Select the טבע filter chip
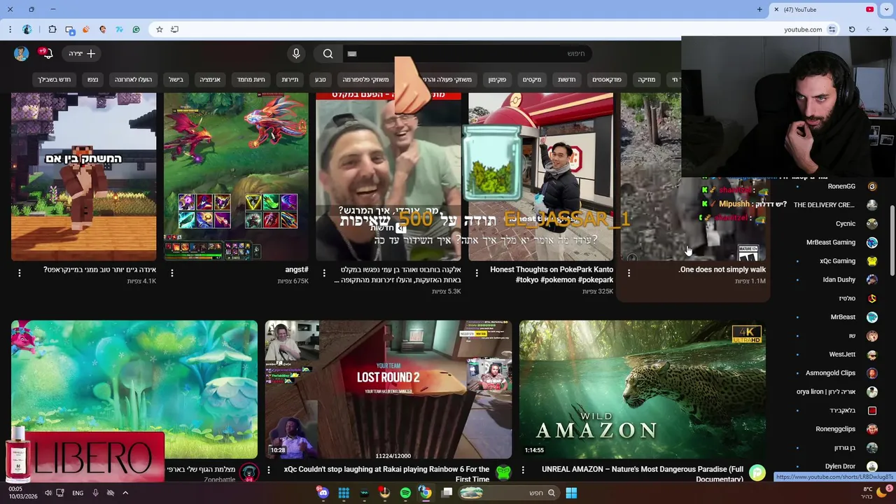Screen dimensions: 896x504 click(x=321, y=80)
